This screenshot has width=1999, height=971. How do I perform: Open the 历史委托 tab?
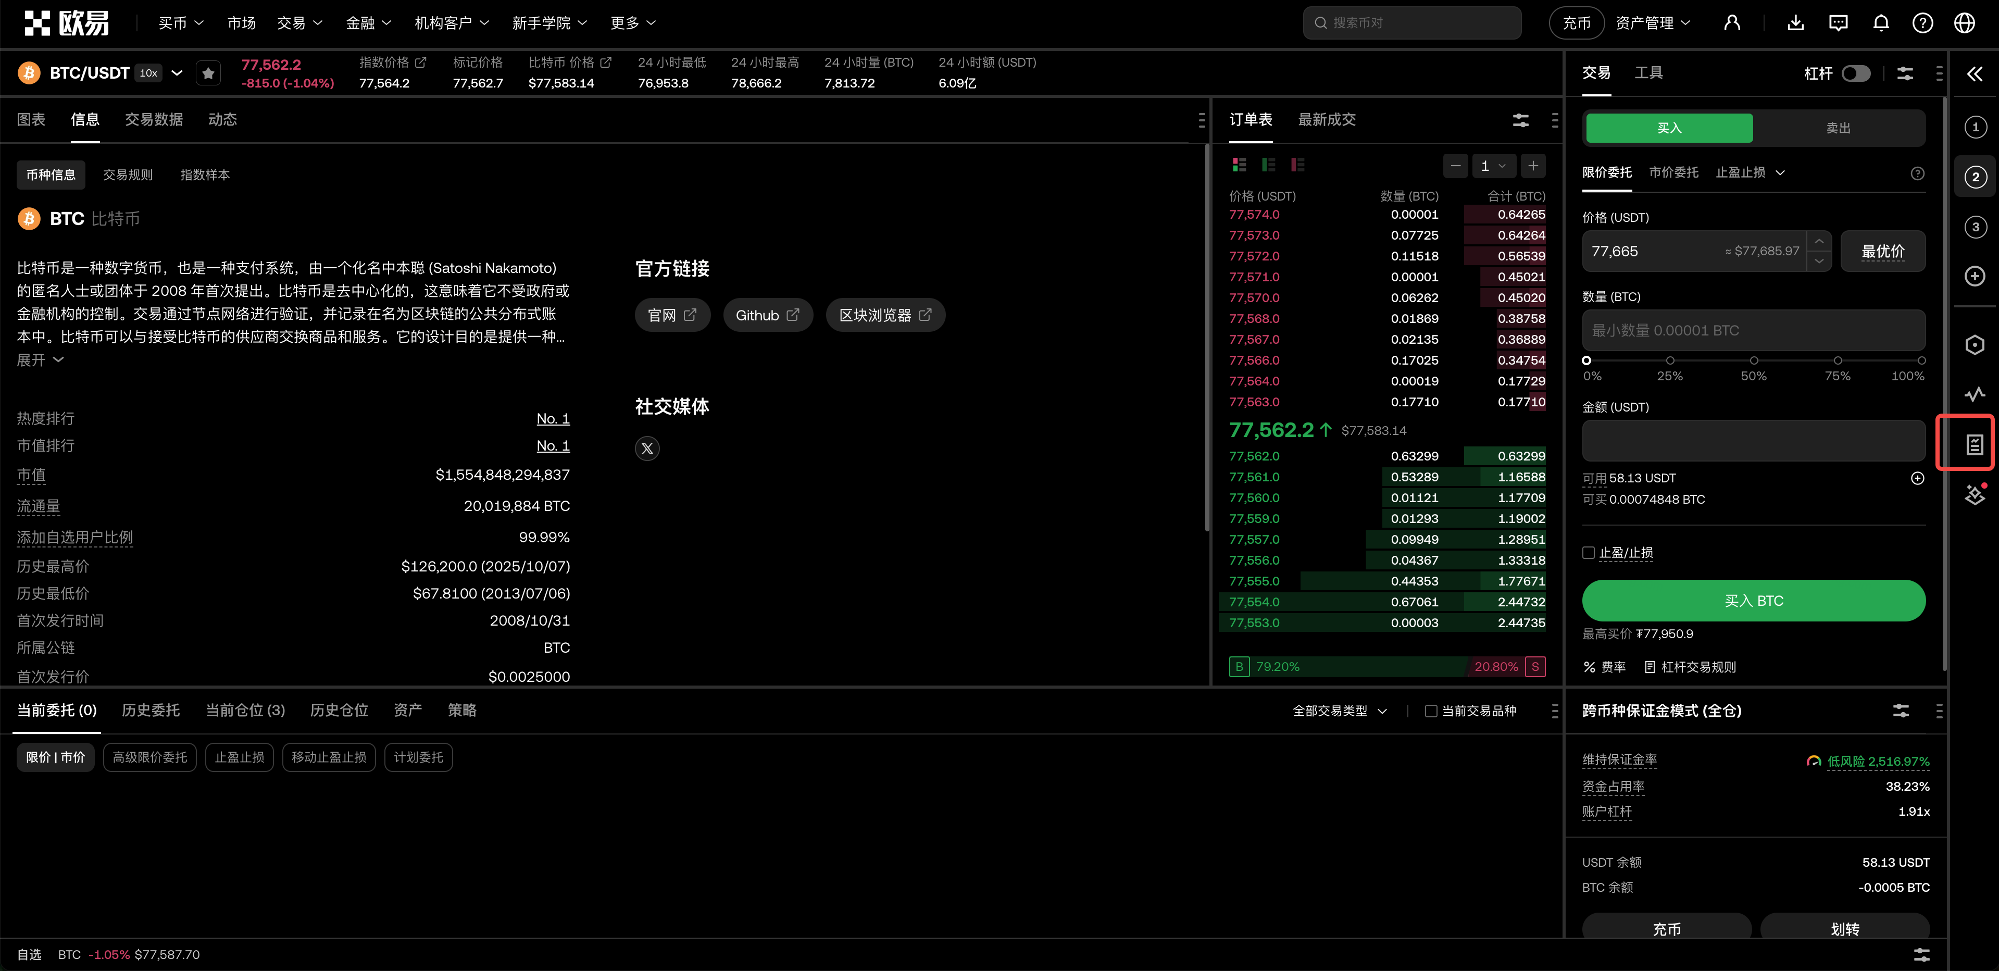point(151,710)
